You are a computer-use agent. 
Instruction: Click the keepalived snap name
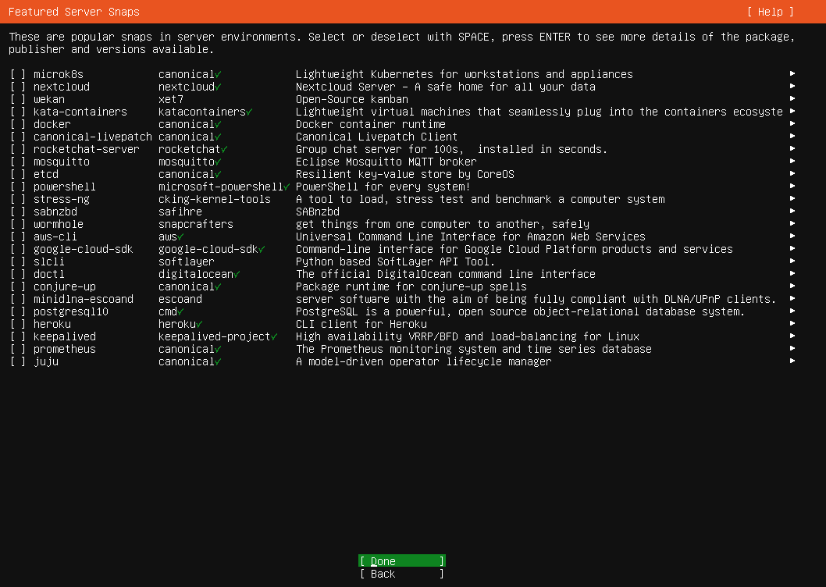point(64,336)
